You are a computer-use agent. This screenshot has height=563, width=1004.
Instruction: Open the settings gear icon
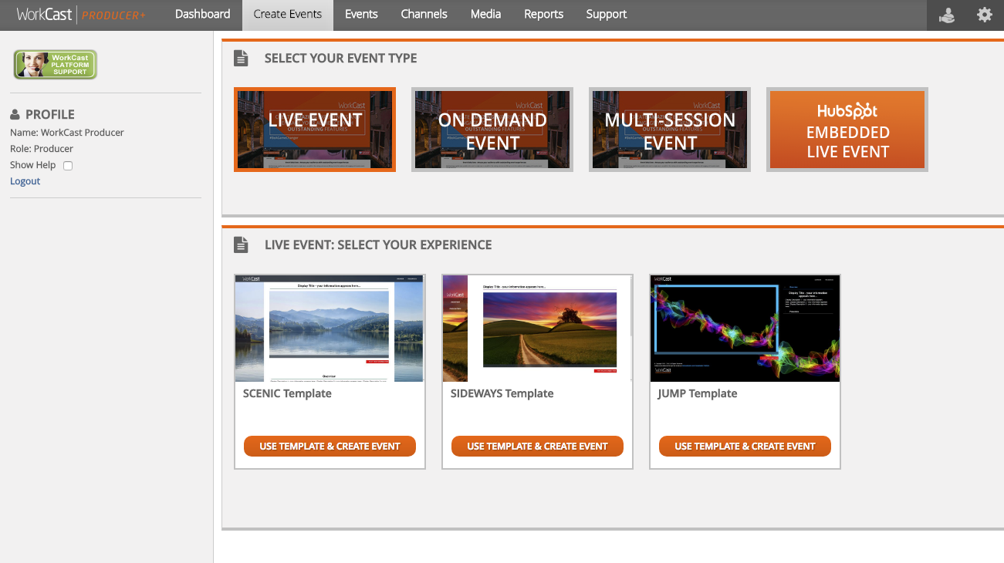[985, 15]
